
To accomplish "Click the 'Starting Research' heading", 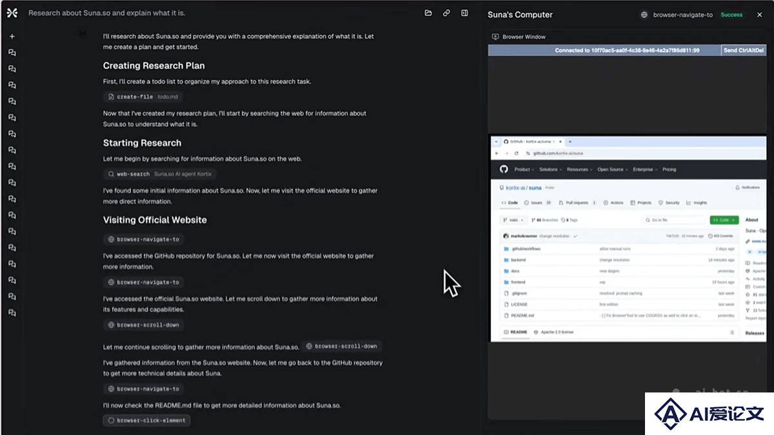I will pyautogui.click(x=142, y=143).
